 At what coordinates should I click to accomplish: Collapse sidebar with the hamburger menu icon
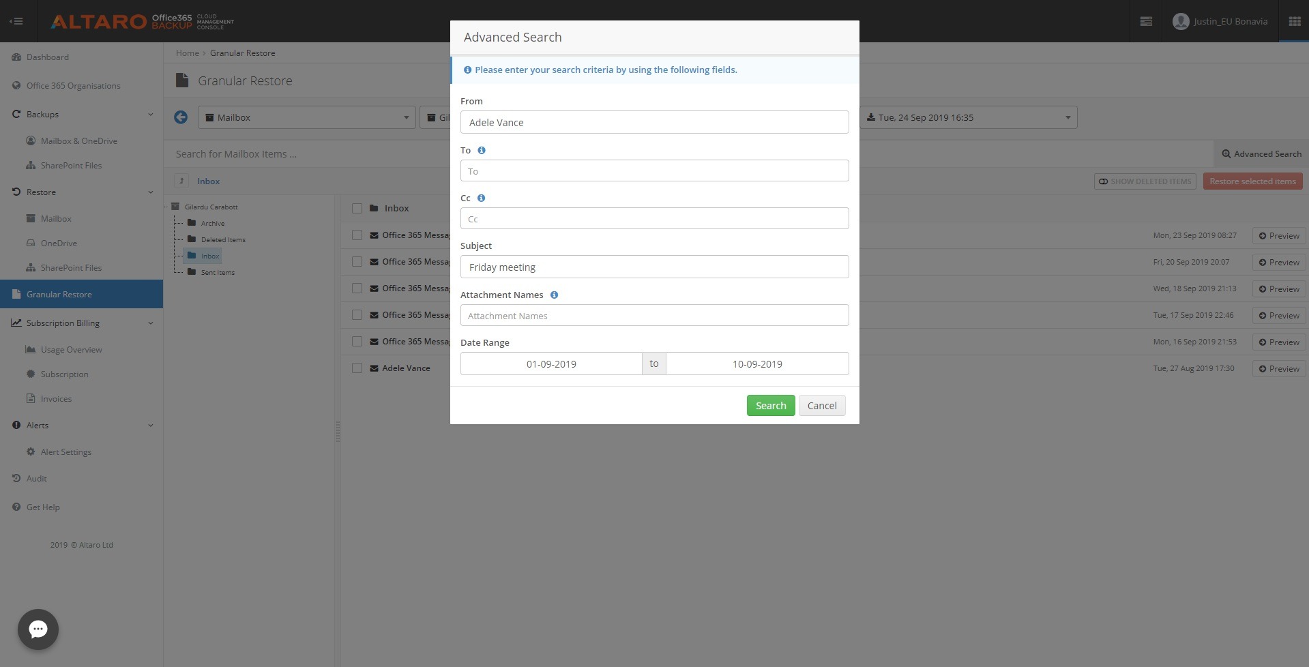16,21
